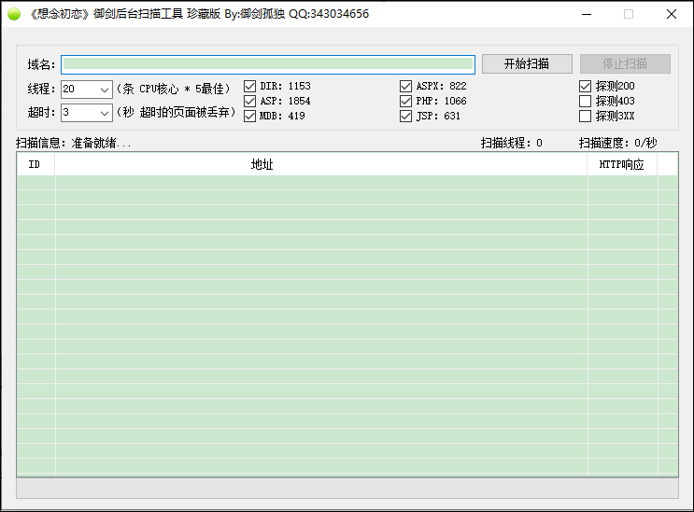
Task: Sort by the ID column header
Action: [x=35, y=164]
